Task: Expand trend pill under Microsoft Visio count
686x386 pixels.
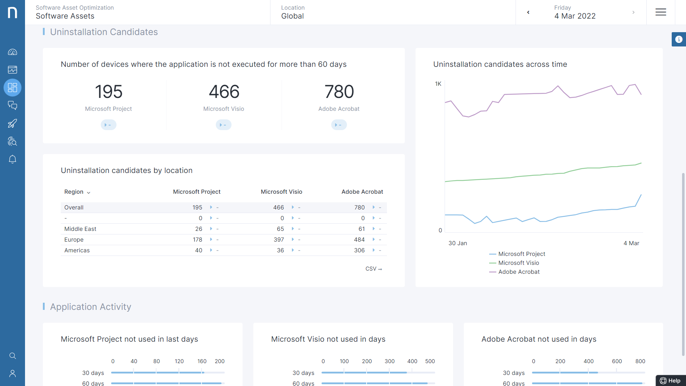Action: pyautogui.click(x=223, y=125)
